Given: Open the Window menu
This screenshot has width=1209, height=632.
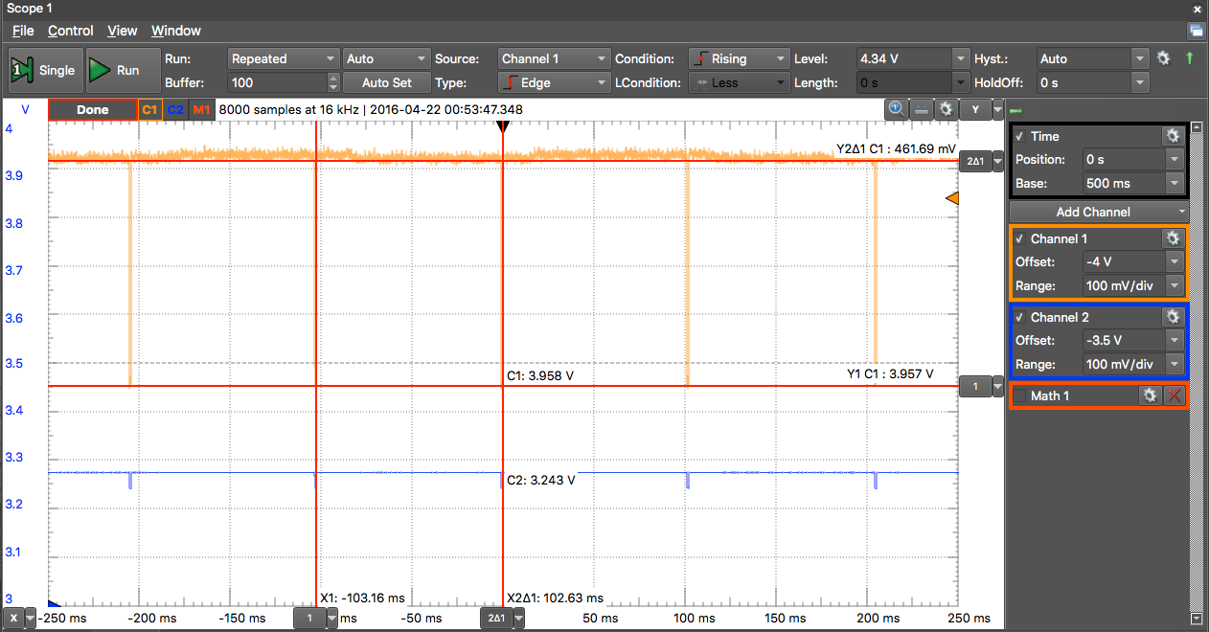Looking at the screenshot, I should (176, 31).
